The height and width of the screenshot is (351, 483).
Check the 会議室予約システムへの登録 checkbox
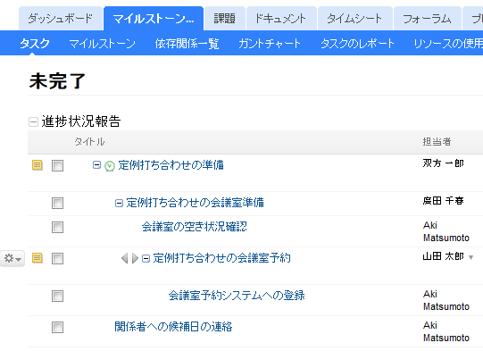58,297
